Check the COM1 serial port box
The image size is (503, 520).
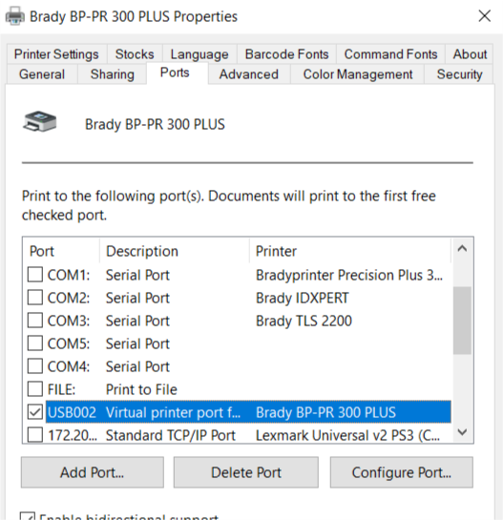[x=35, y=275]
